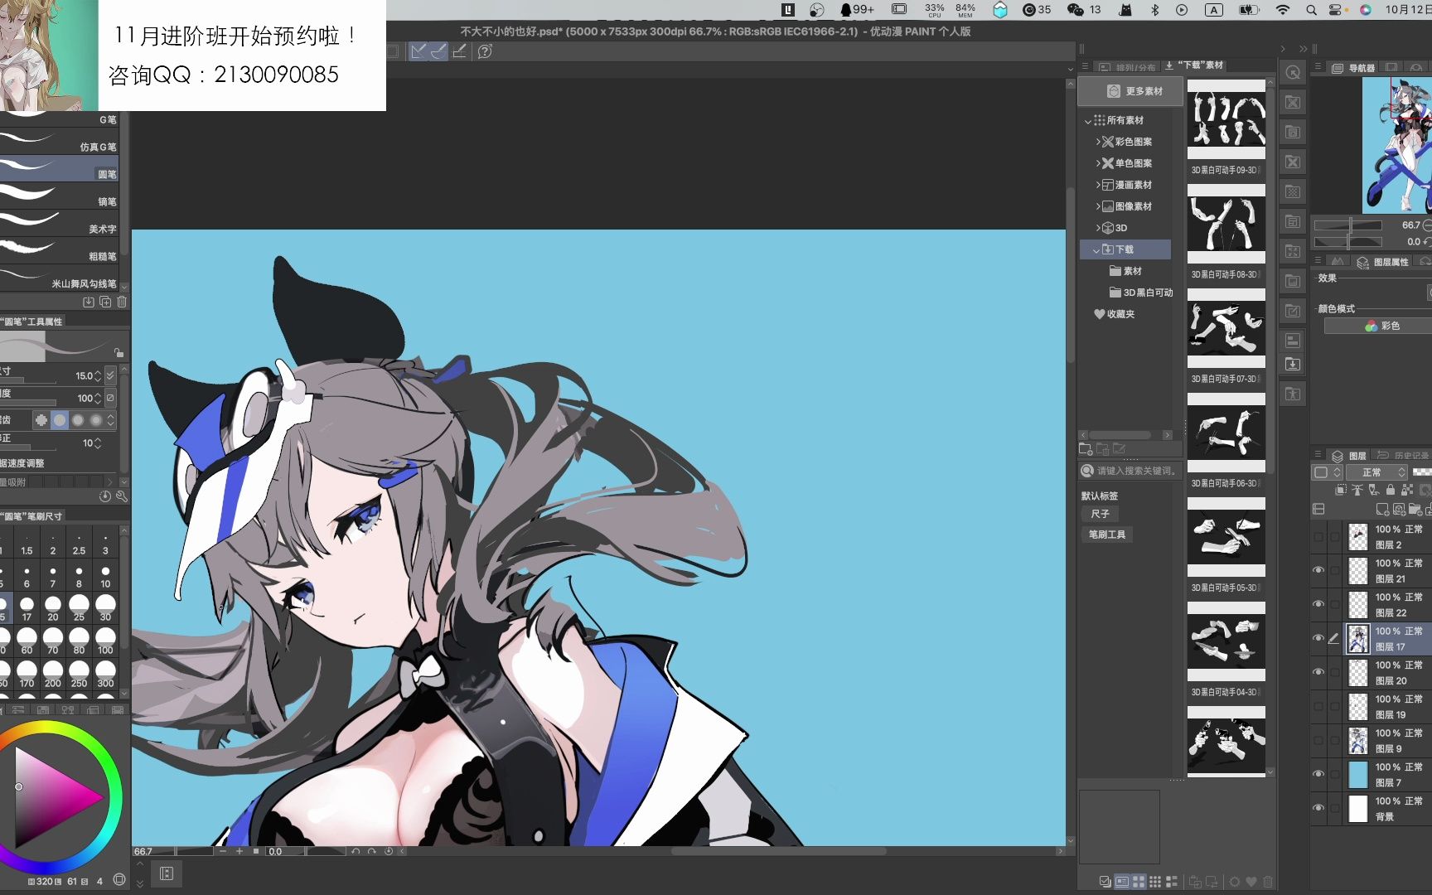Open Spotlight search in the macOS menu bar
The height and width of the screenshot is (895, 1432).
click(x=1311, y=10)
